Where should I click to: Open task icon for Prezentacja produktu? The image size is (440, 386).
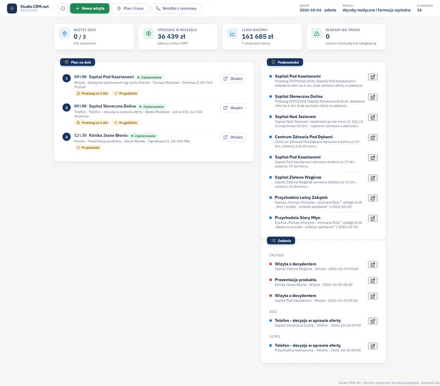point(373,281)
